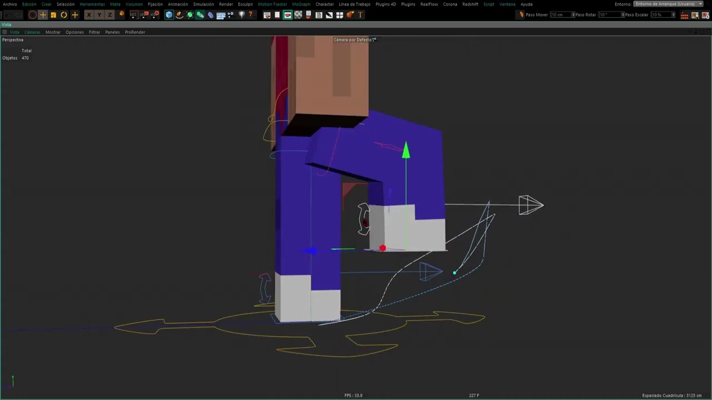
Task: Click the Undo arrow icon
Action: click(8, 15)
